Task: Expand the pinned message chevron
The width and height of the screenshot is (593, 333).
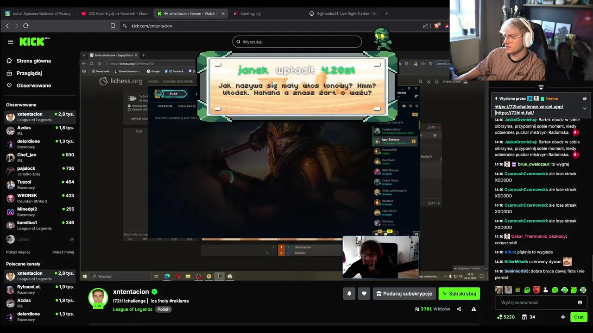Action: click(x=585, y=108)
